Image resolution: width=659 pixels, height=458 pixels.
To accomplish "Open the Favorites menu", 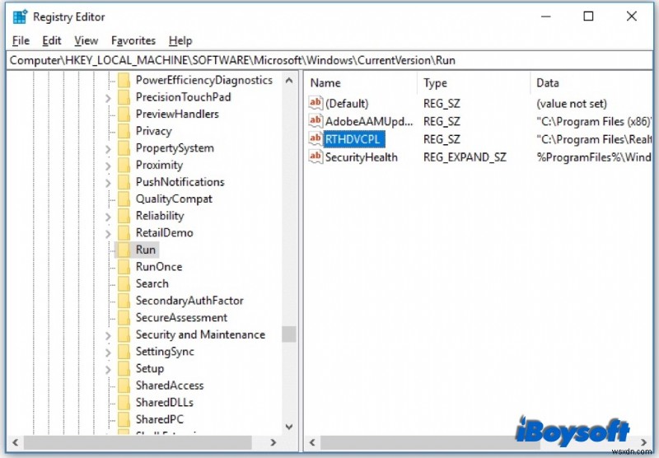I will pyautogui.click(x=133, y=40).
